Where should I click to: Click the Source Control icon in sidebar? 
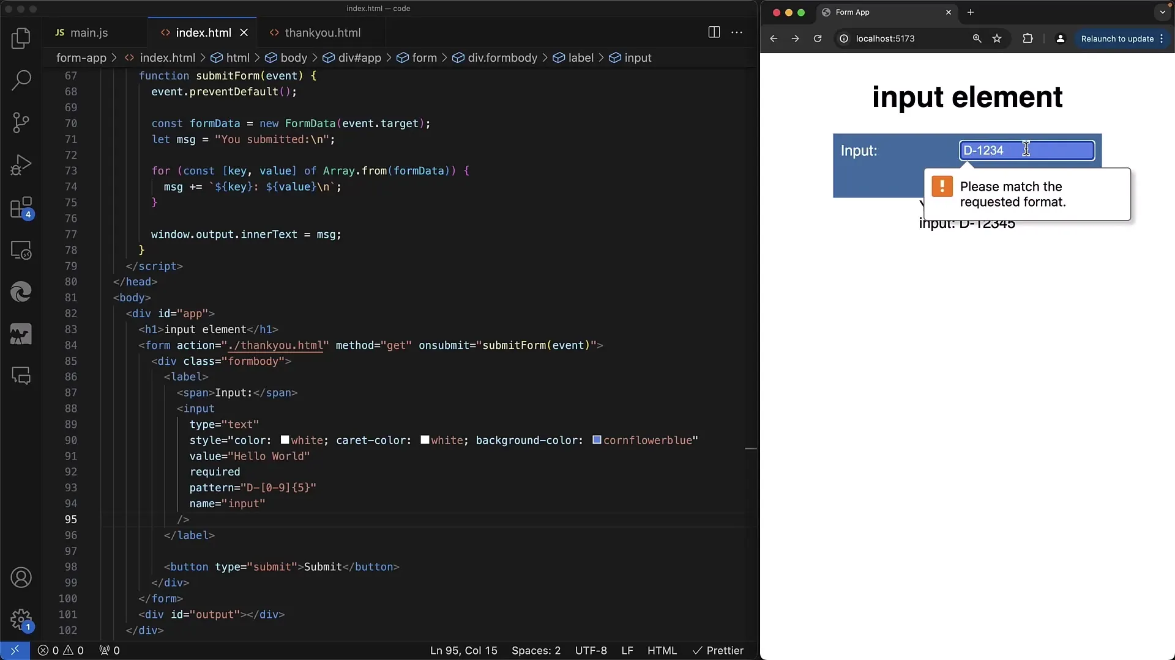click(22, 121)
